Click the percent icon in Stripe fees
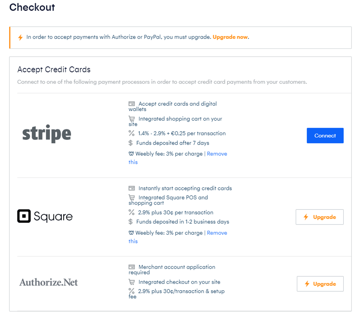This screenshot has width=359, height=318. pos(131,133)
